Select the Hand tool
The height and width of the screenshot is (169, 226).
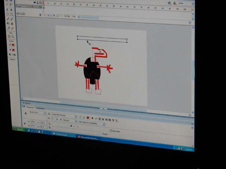pos(9,36)
